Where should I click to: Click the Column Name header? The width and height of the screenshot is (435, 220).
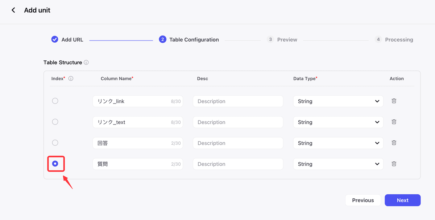tap(117, 79)
